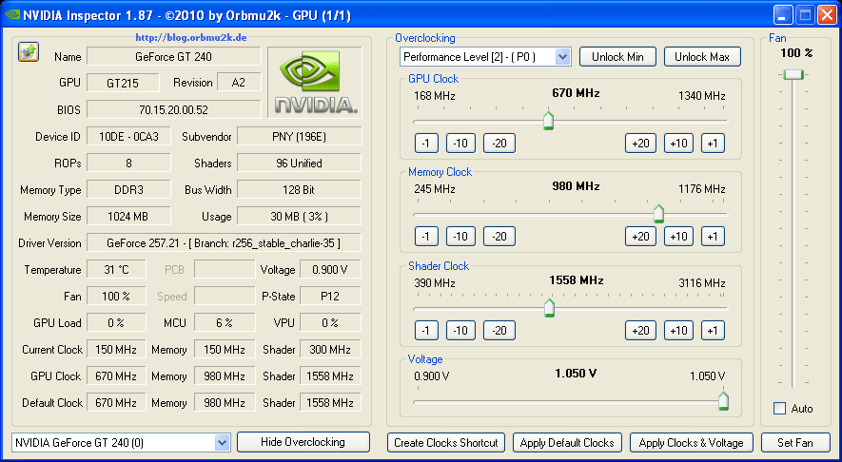Click the MCU field showing 6 %
Viewport: 842px width, 462px height.
tap(225, 322)
